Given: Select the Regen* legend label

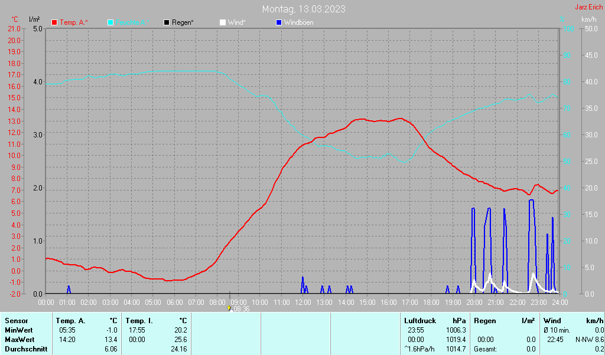Looking at the screenshot, I should pyautogui.click(x=183, y=22).
